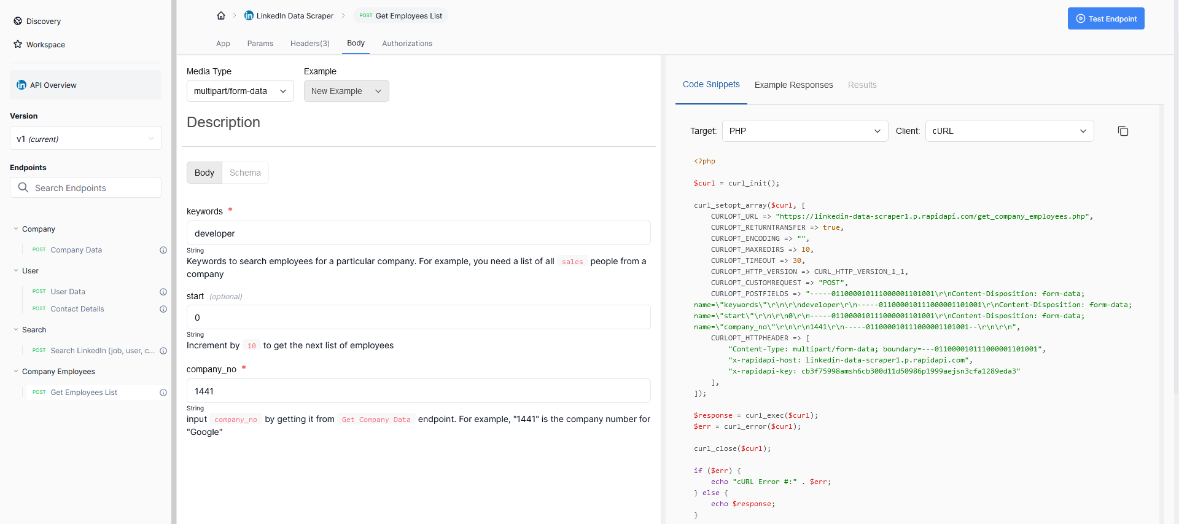Screen dimensions: 1179x524
Task: Click the start input field
Action: [419, 317]
